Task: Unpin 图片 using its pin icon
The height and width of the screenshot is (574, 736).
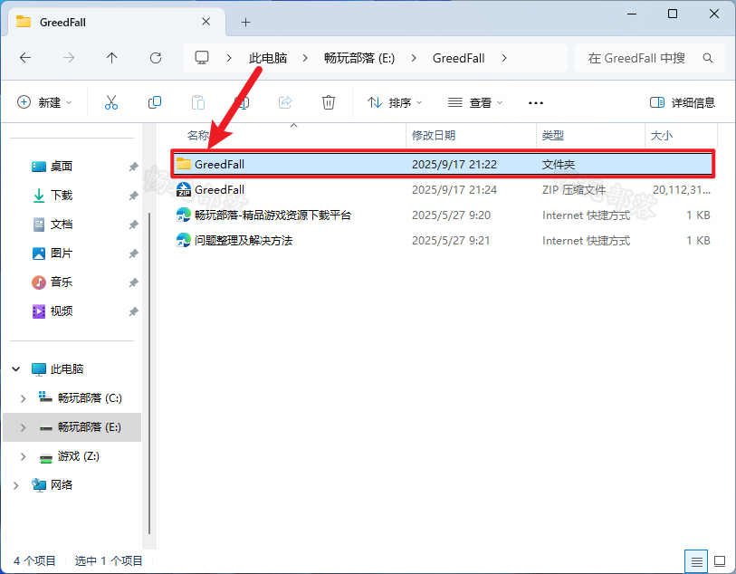Action: 133,254
